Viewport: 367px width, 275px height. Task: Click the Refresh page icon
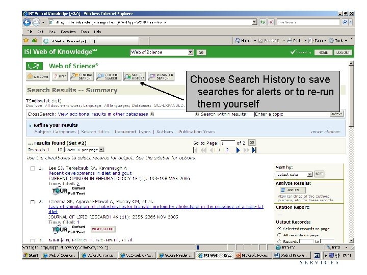pyautogui.click(x=263, y=22)
